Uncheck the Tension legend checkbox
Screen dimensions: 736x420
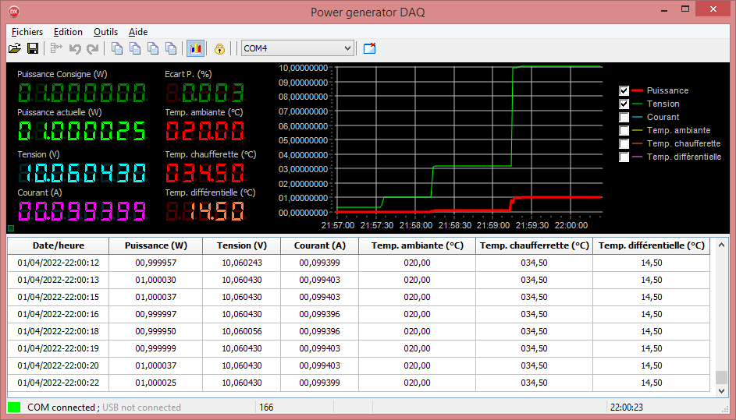[x=624, y=104]
